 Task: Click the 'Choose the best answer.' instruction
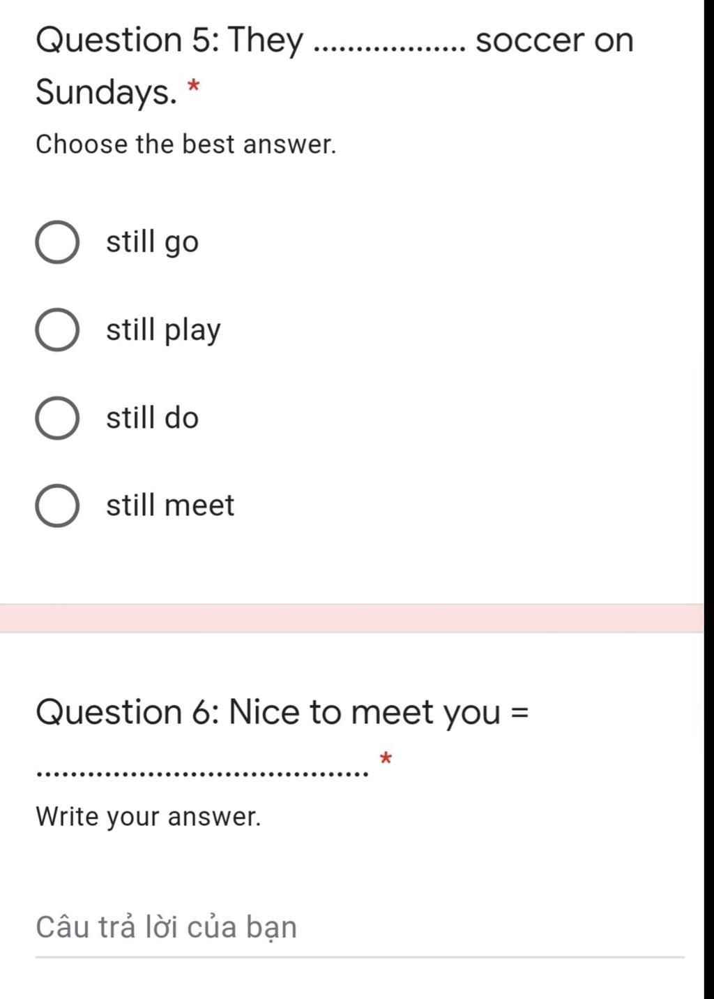pos(186,145)
